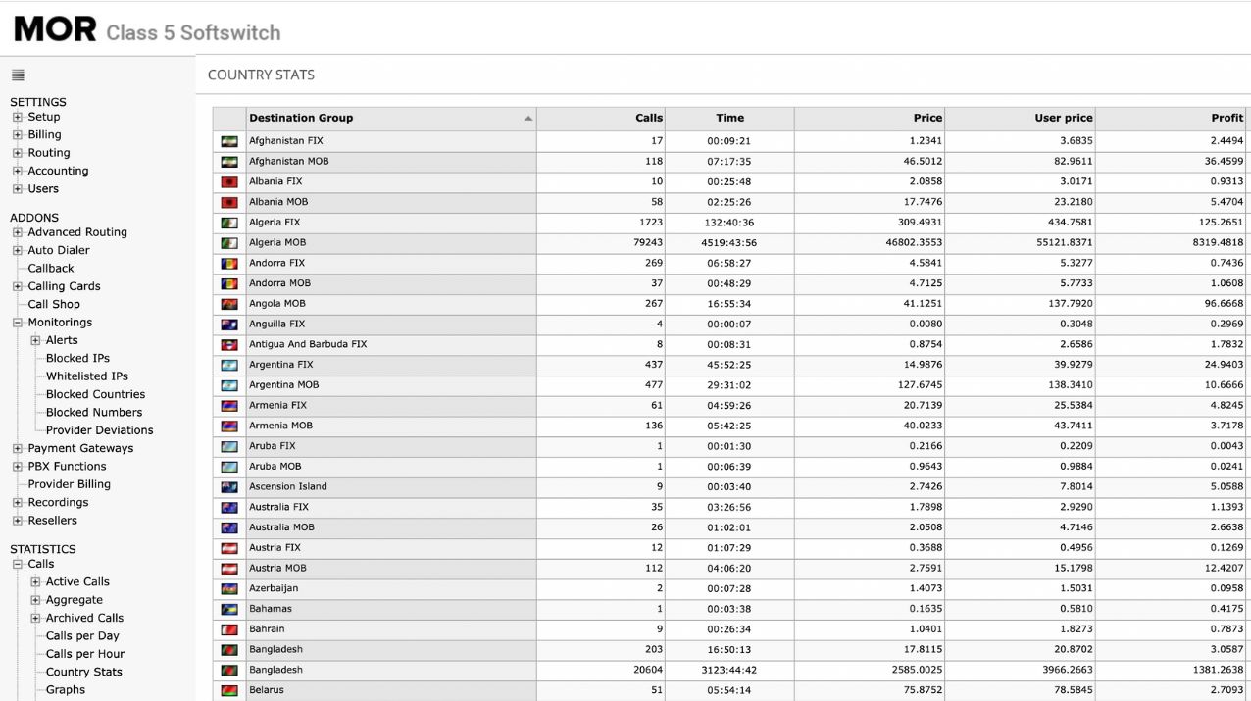Expand the Active Calls node
Screen dimensions: 1251x701
pos(36,582)
